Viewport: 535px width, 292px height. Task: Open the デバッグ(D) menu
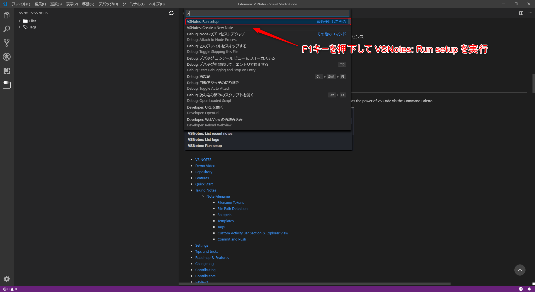coord(108,4)
